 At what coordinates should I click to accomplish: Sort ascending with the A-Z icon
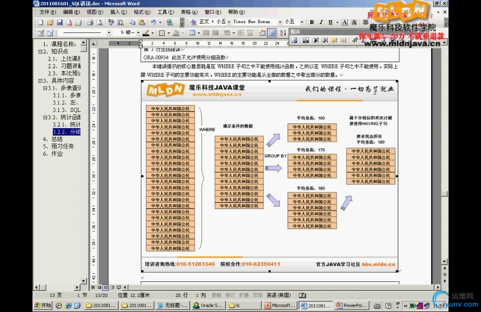[x=283, y=33]
